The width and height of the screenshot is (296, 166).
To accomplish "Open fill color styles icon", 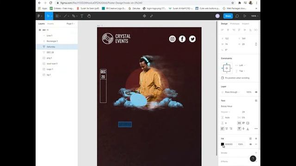I will (x=250, y=138).
